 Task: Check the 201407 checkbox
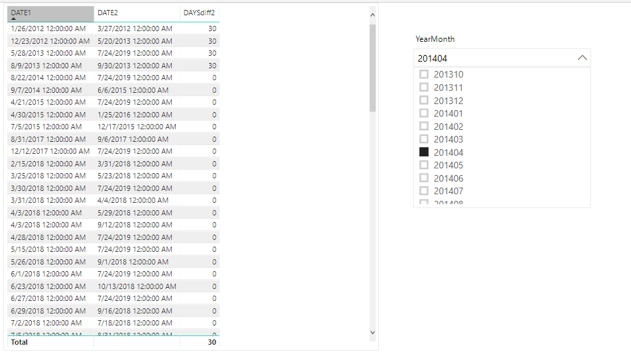[x=424, y=190]
